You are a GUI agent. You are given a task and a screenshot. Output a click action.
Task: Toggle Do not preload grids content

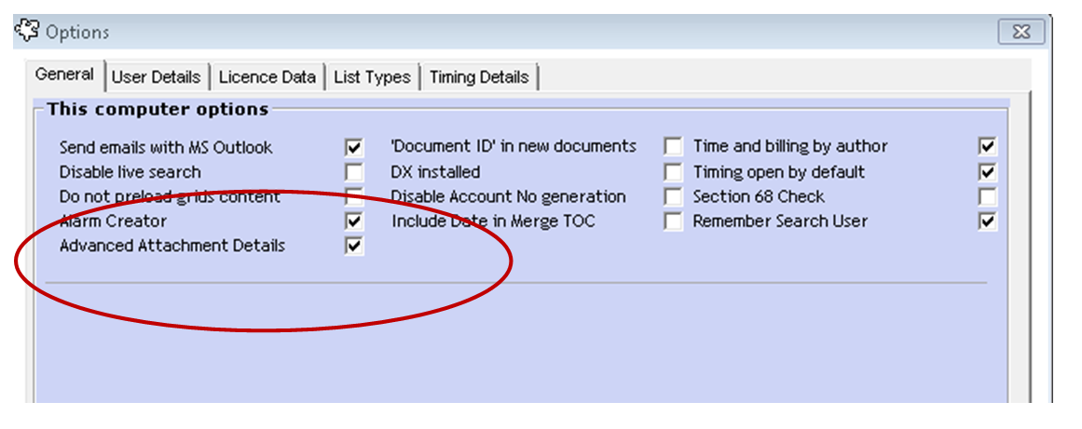[x=354, y=197]
